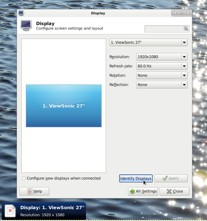The image size is (207, 221).
Task: Click the Resolution: label
Action: (120, 57)
